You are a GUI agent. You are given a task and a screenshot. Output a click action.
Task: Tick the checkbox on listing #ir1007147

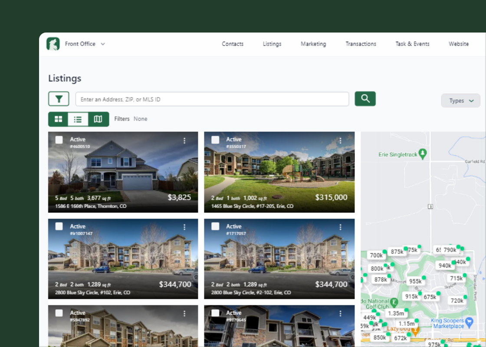point(59,226)
